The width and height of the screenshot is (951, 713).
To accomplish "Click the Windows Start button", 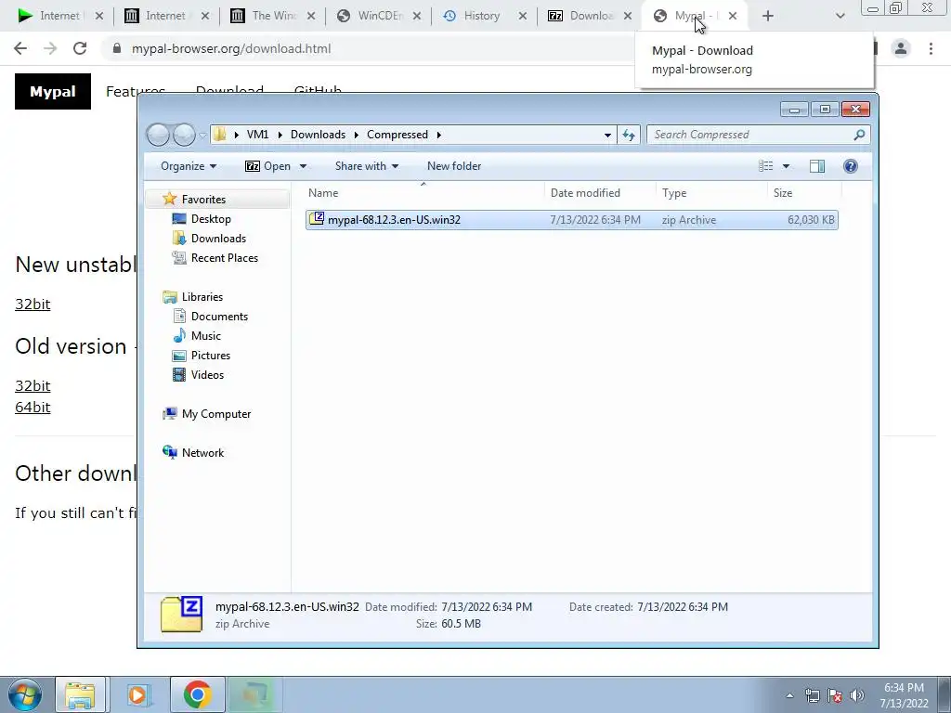I will [24, 694].
